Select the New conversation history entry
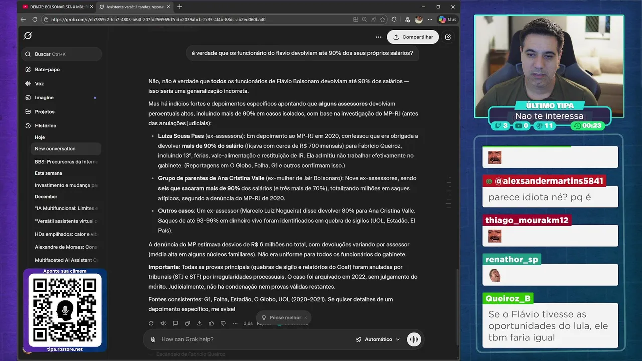The height and width of the screenshot is (361, 642). pos(65,149)
